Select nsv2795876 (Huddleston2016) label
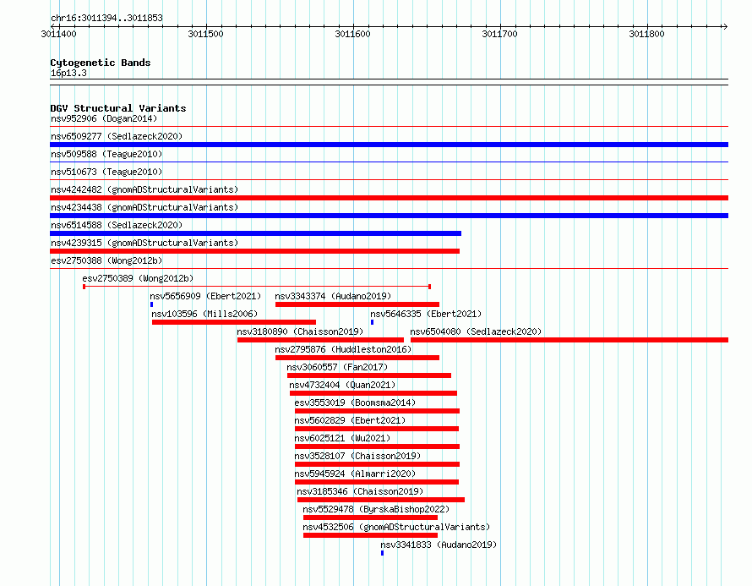 (343, 349)
